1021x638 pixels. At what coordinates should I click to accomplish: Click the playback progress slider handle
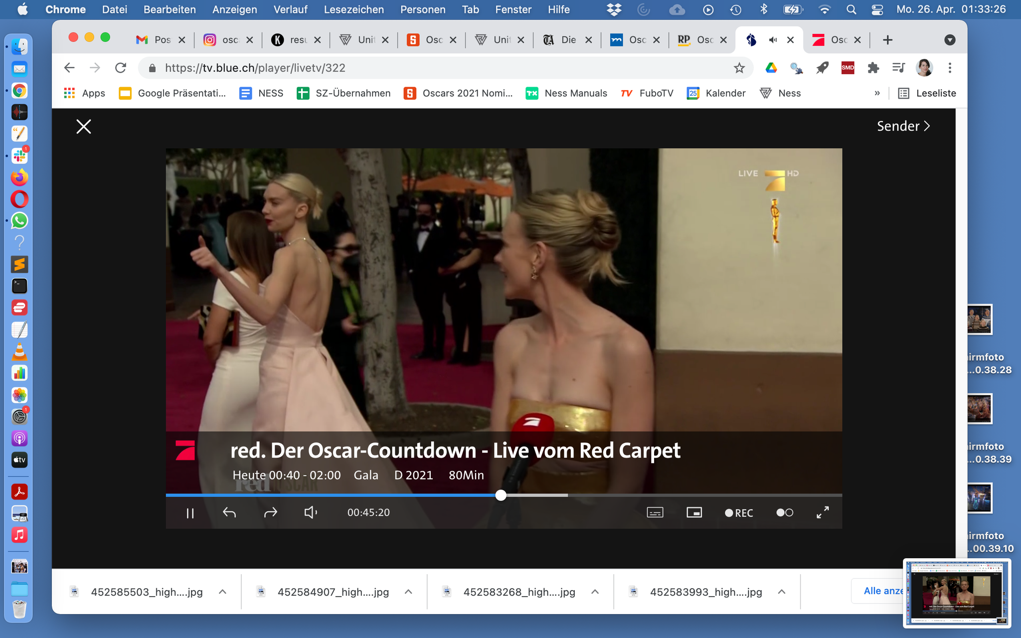pos(501,495)
